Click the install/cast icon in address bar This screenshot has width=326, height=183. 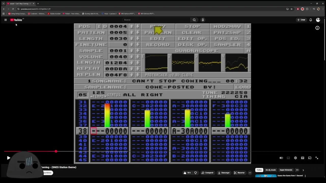287,9
